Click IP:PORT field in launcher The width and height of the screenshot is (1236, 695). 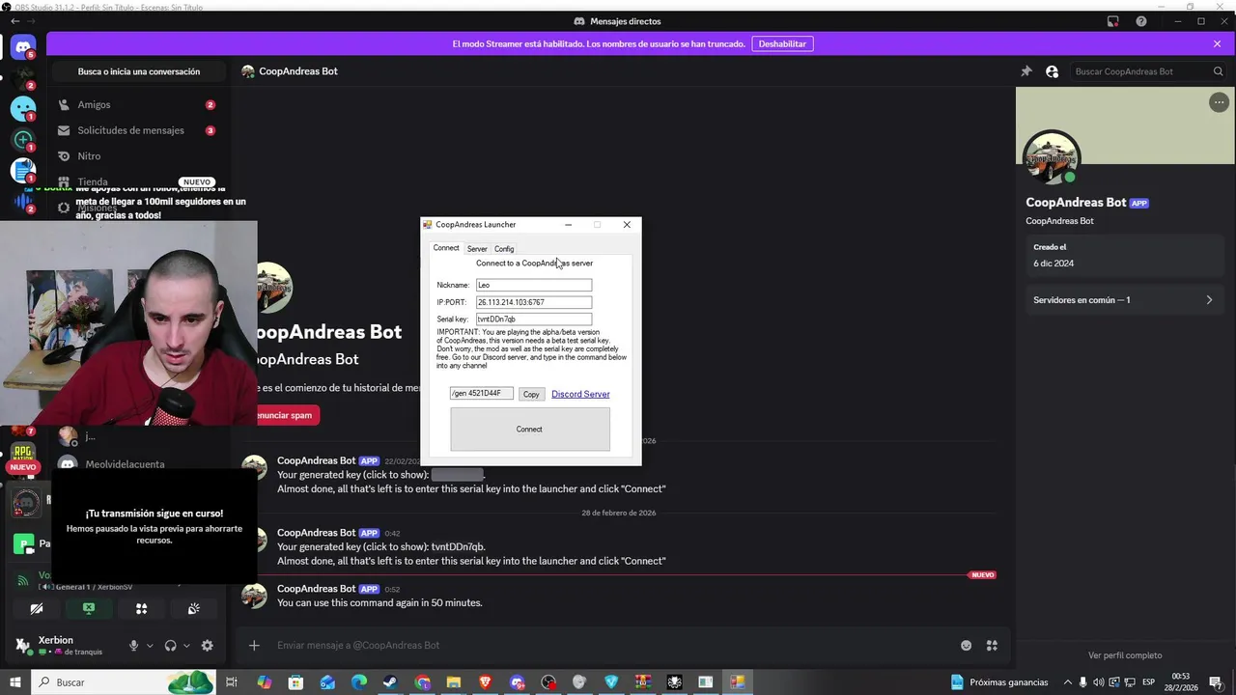533,302
